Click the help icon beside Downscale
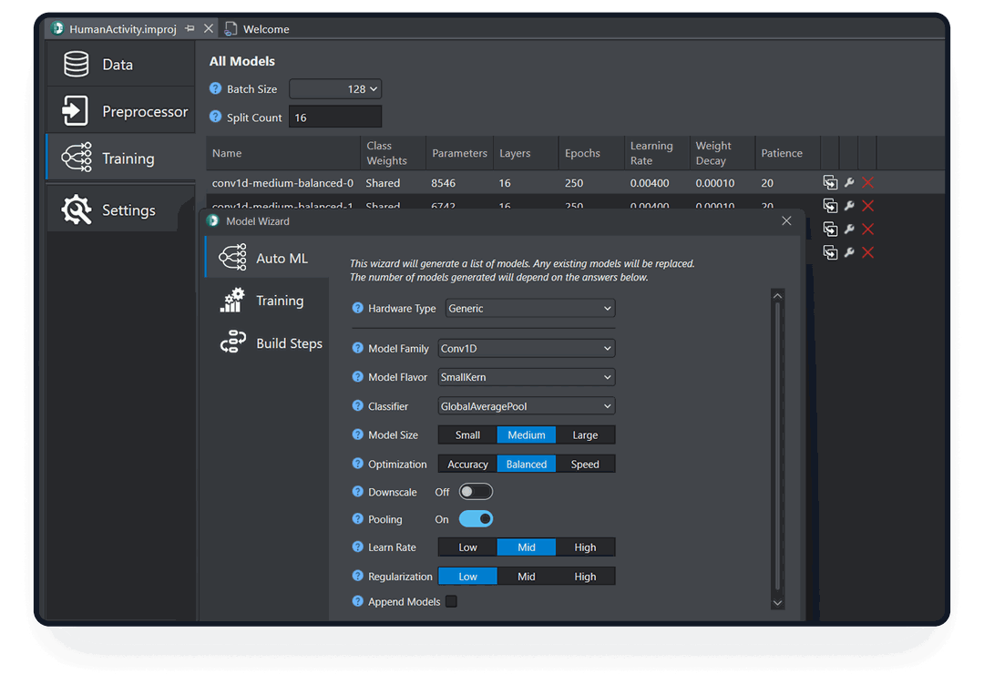Image resolution: width=984 pixels, height=695 pixels. click(358, 492)
